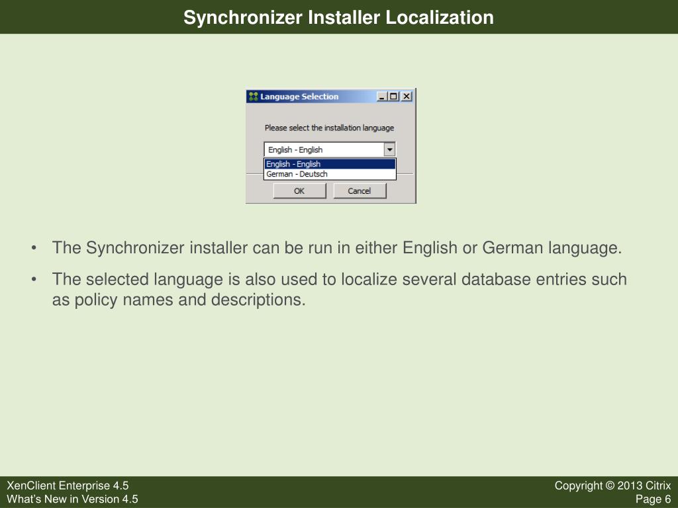Click the Language Selection title bar text

(299, 97)
